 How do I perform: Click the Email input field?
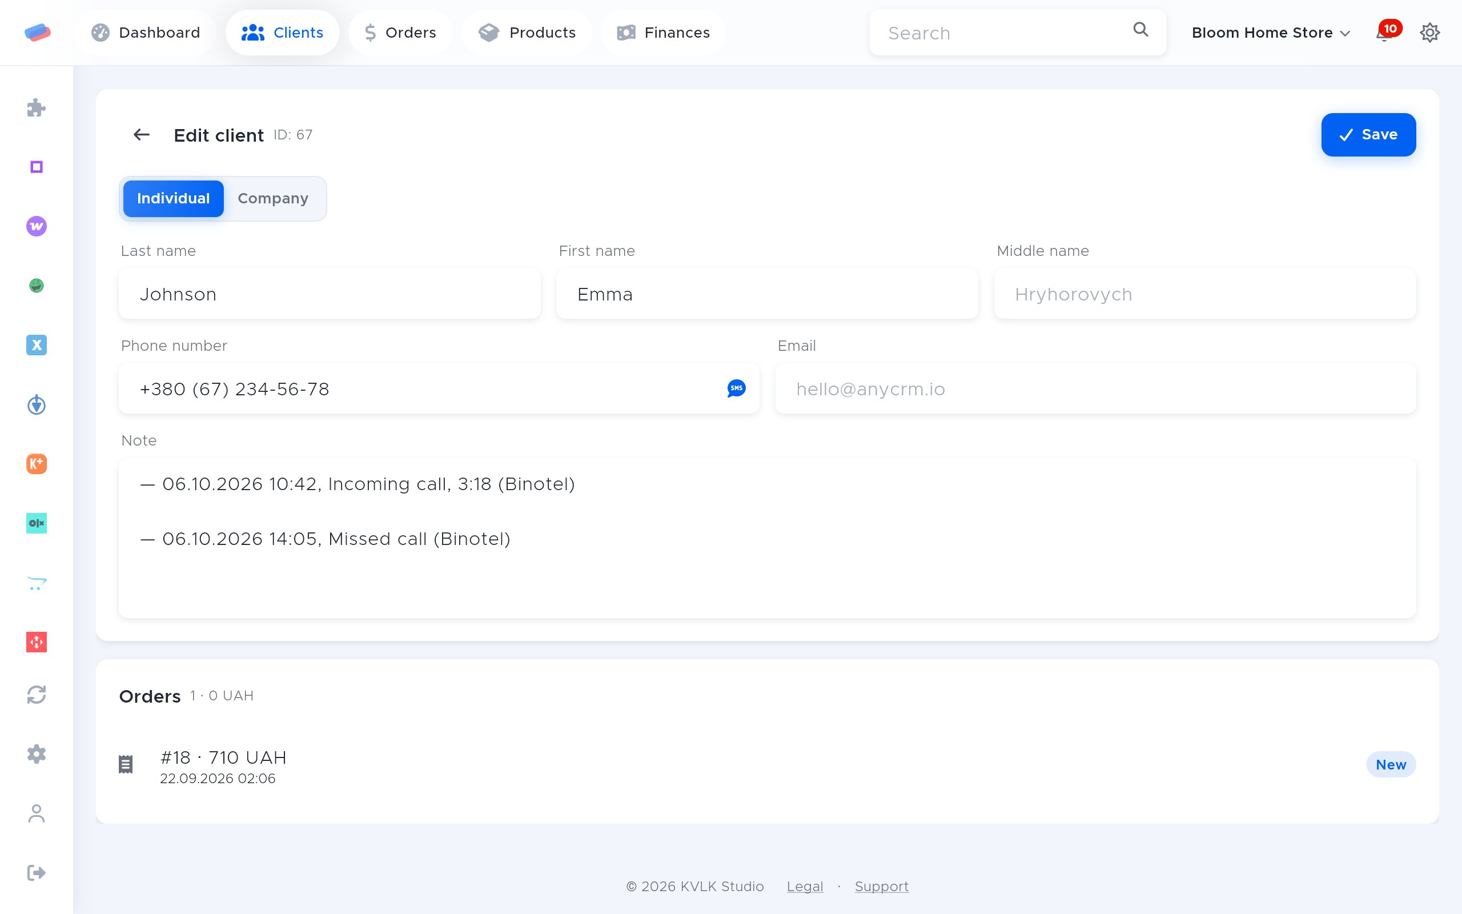pyautogui.click(x=1095, y=388)
